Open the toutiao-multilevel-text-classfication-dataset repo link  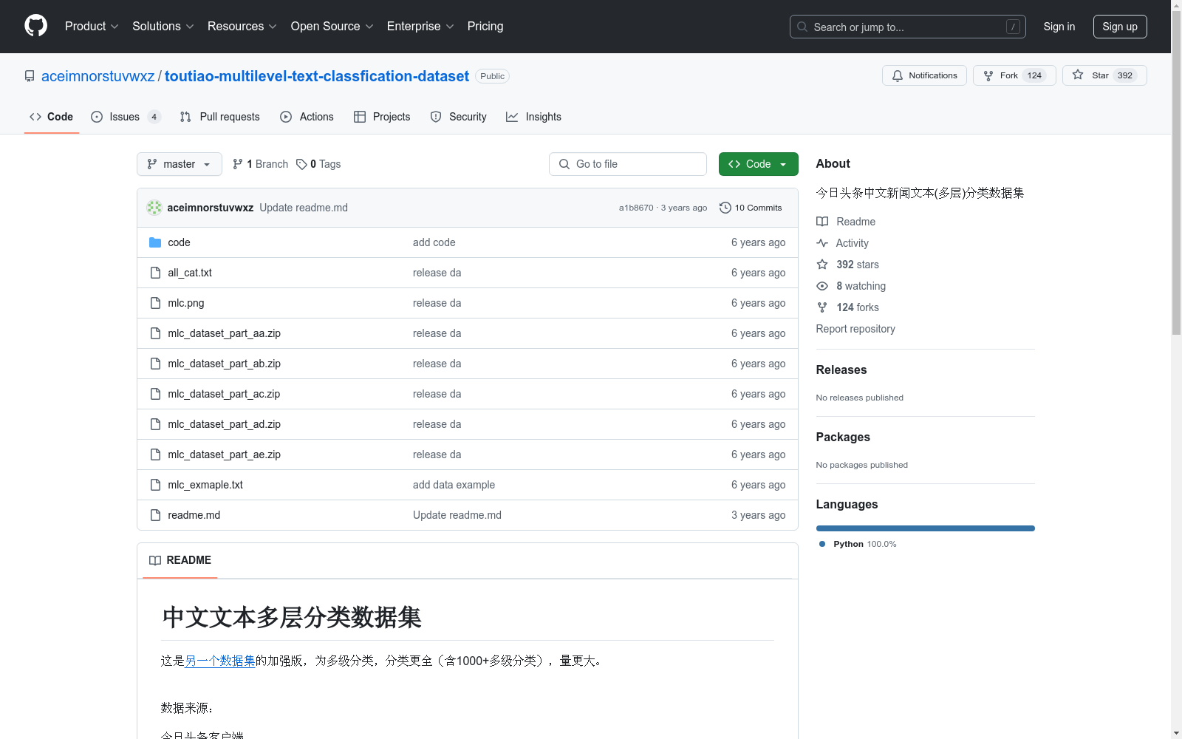point(317,76)
